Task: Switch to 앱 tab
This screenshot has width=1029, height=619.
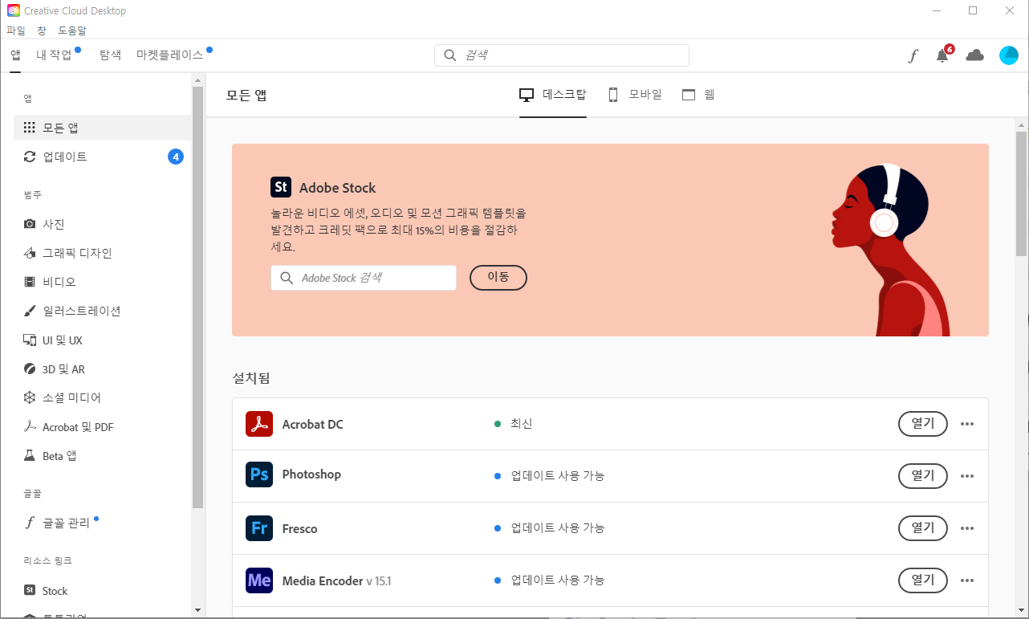Action: pos(15,55)
